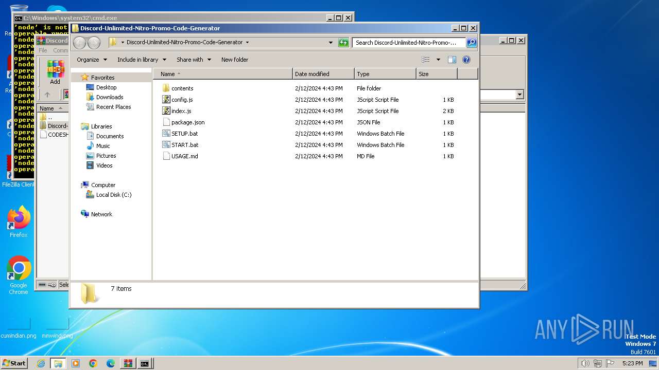Open the File menu in WinRAR
This screenshot has width=659, height=370.
[x=43, y=50]
